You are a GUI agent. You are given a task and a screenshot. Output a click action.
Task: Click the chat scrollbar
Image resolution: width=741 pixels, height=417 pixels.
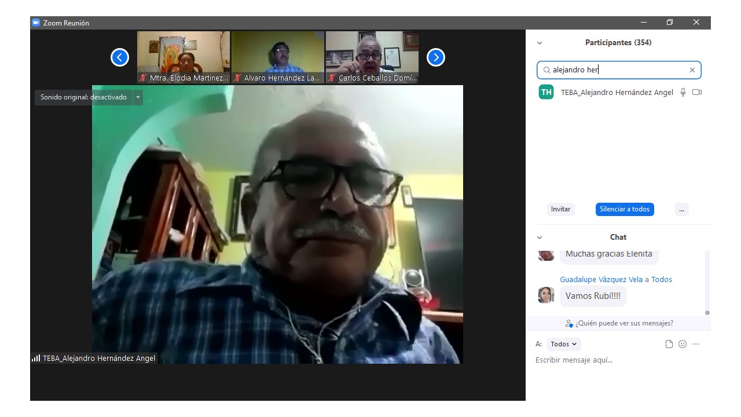point(707,284)
